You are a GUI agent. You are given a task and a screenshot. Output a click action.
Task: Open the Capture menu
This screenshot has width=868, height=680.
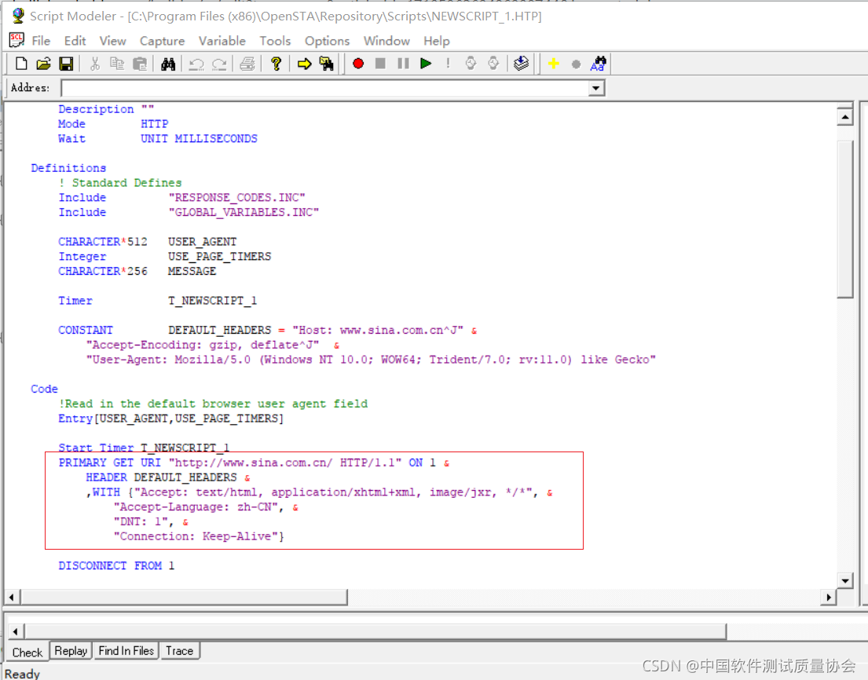[x=162, y=41]
